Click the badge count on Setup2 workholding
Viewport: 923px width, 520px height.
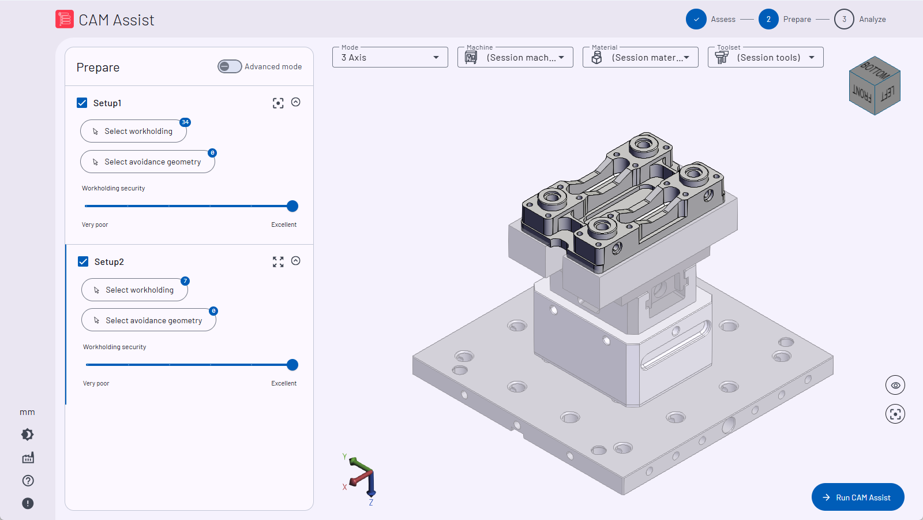click(185, 281)
